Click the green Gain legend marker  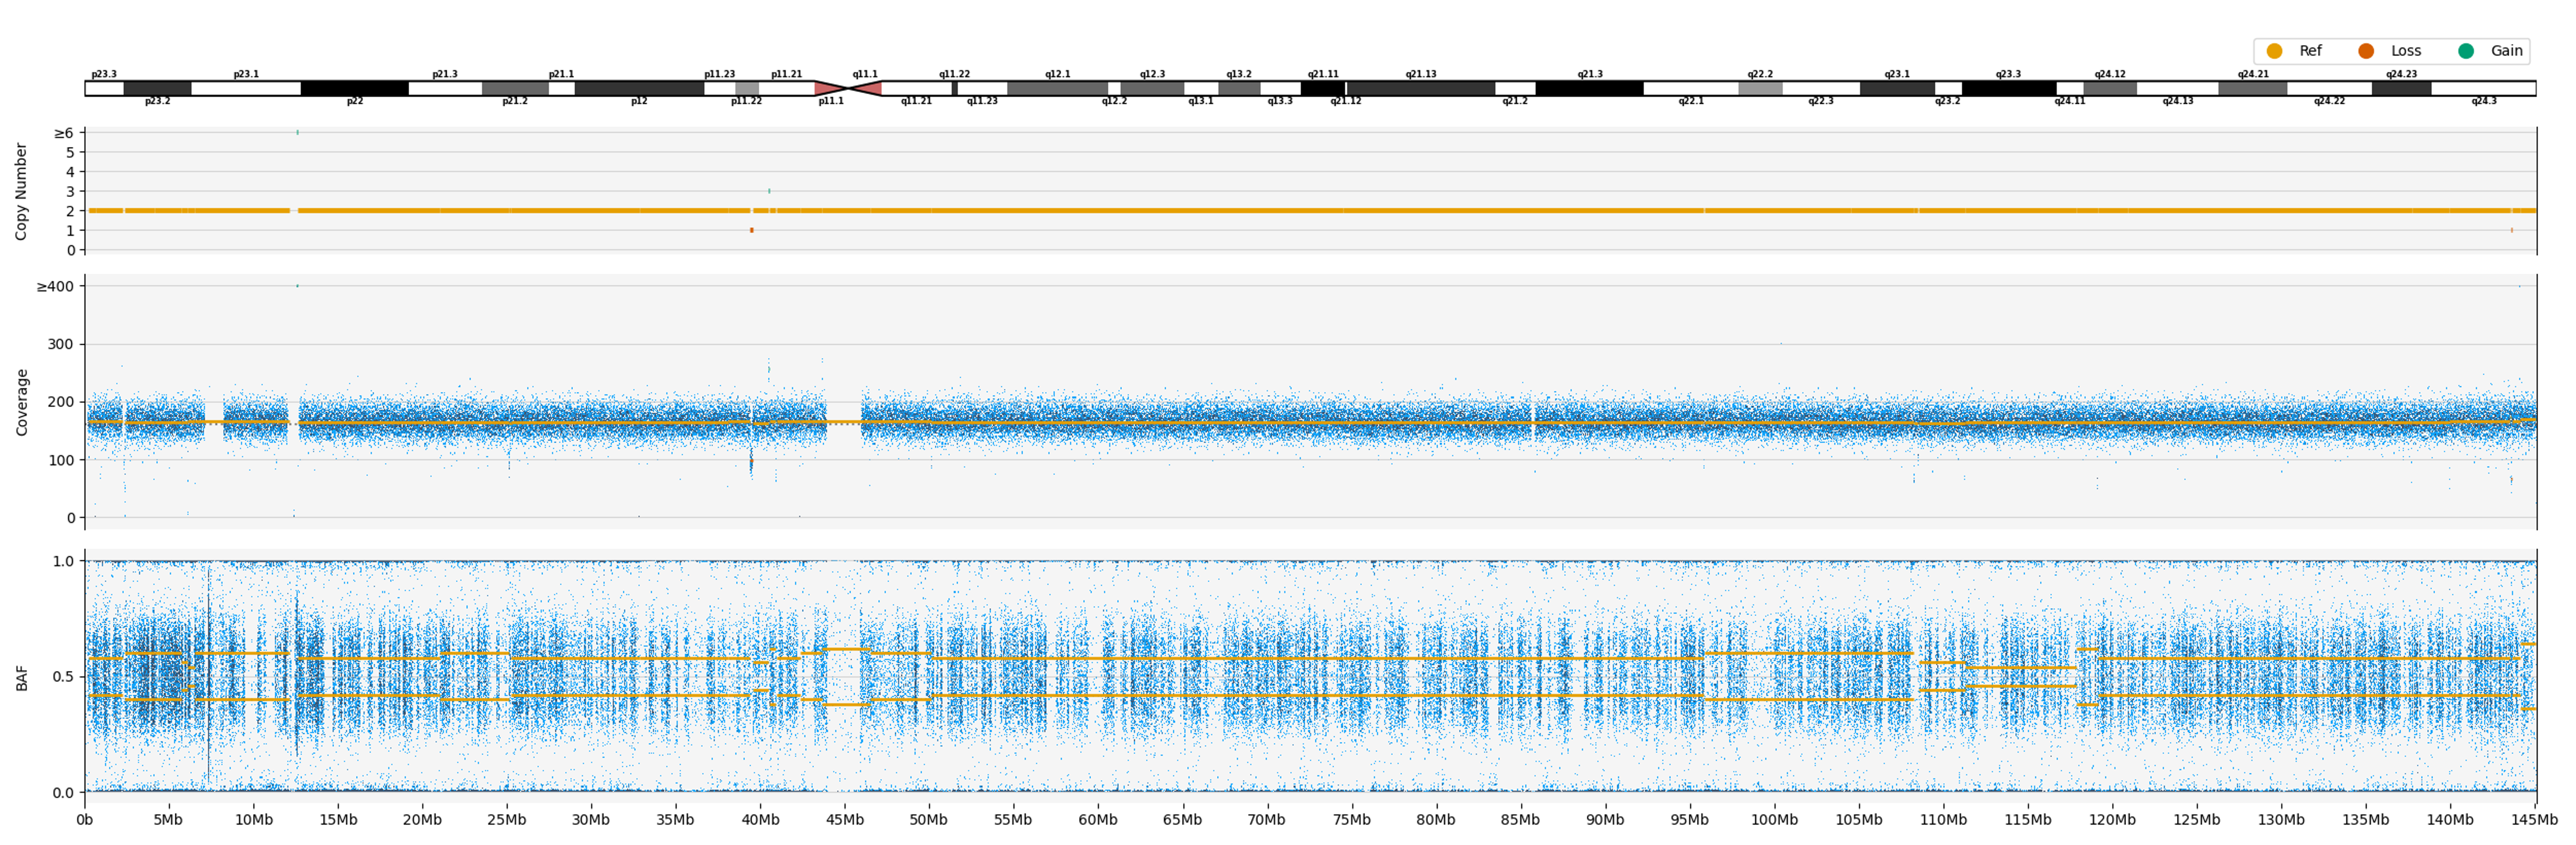pyautogui.click(x=2465, y=51)
